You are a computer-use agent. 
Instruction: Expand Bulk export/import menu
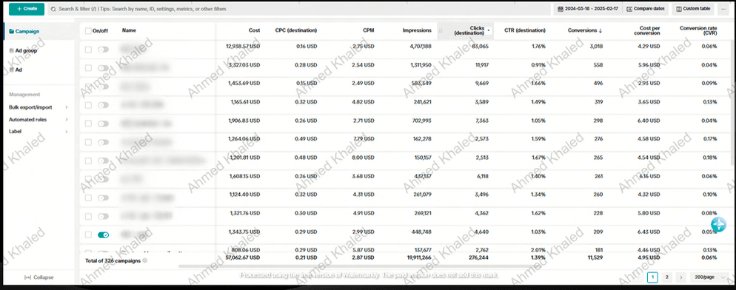coord(39,107)
